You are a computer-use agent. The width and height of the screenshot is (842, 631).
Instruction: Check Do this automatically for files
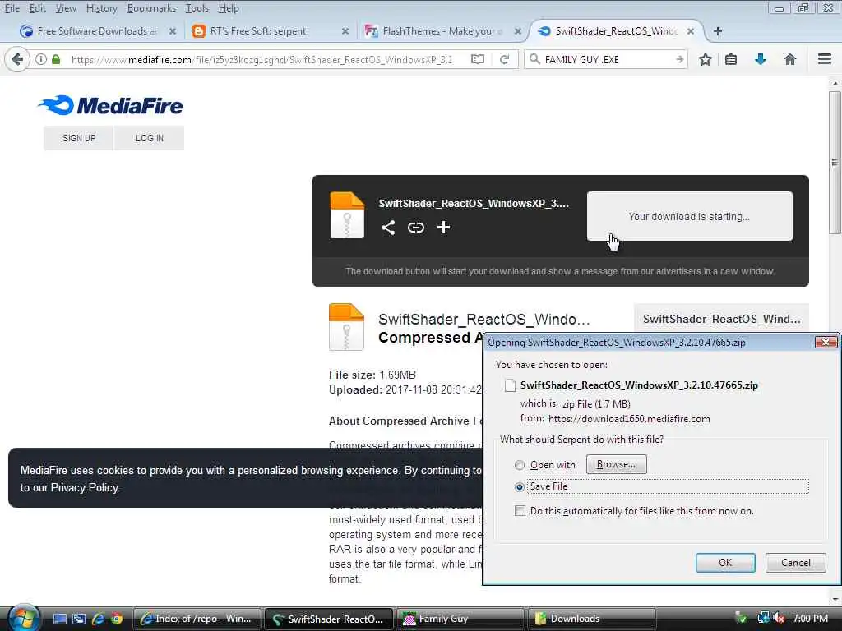[x=520, y=511]
